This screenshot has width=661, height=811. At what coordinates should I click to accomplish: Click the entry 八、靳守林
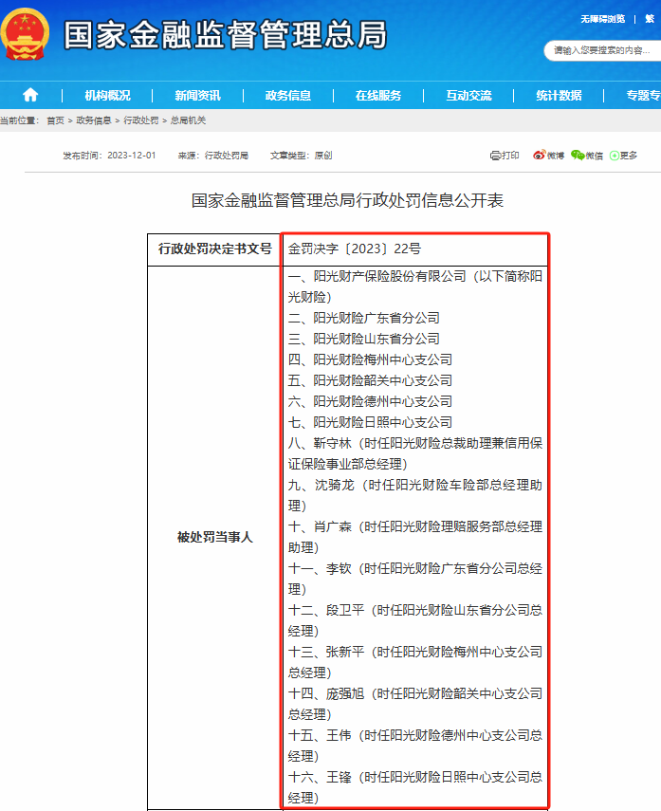point(414,453)
